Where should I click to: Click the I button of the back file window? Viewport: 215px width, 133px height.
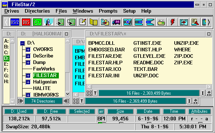coord(189,101)
